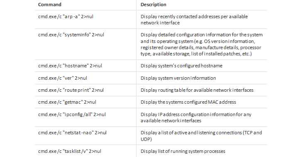Click the system version information description
This screenshot has width=302, height=157.
(x=178, y=78)
